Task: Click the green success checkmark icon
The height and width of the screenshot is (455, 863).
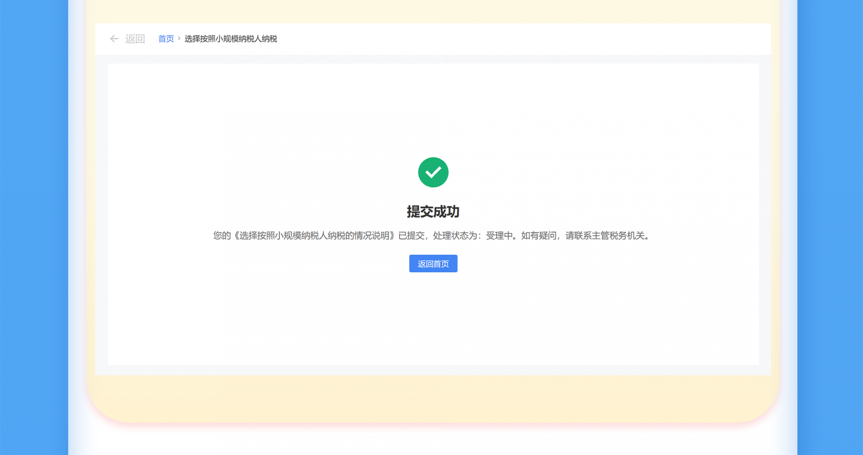Action: click(x=433, y=172)
